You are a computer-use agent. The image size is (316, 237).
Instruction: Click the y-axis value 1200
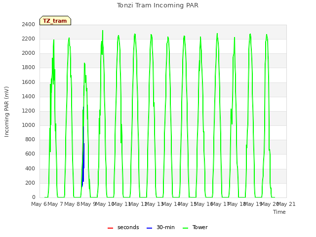[x=29, y=111]
